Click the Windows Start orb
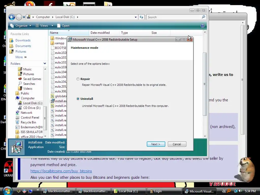The image size is (260, 195). point(7,191)
